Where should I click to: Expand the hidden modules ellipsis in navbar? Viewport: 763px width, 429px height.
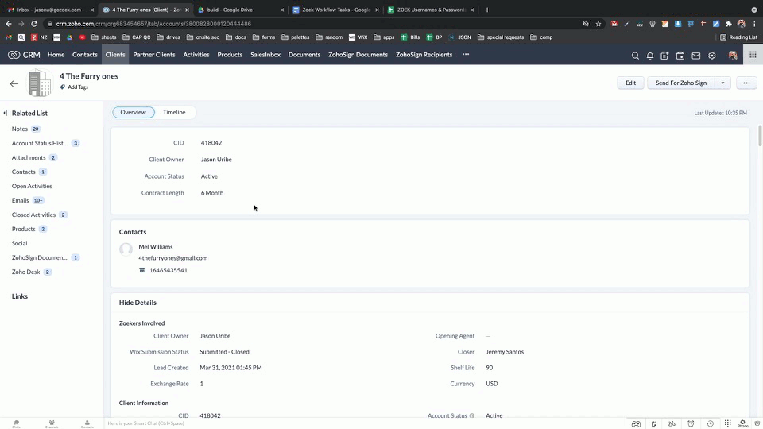tap(466, 55)
